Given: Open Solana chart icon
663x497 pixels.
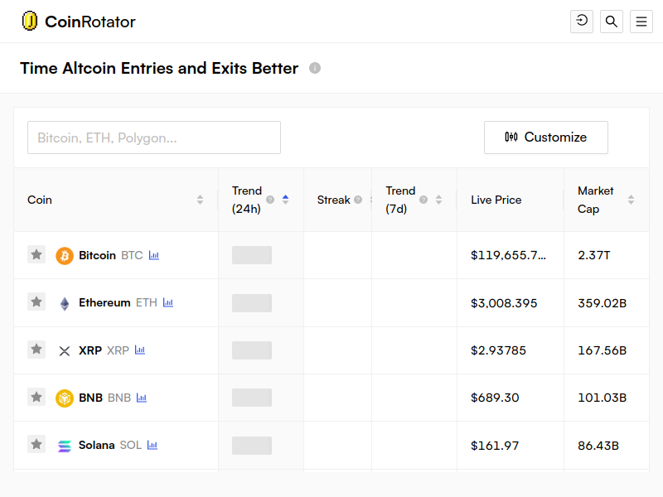Looking at the screenshot, I should 152,445.
